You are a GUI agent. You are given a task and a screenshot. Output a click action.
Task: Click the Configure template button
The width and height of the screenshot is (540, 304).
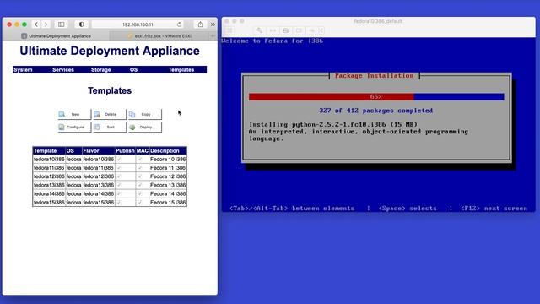74,128
